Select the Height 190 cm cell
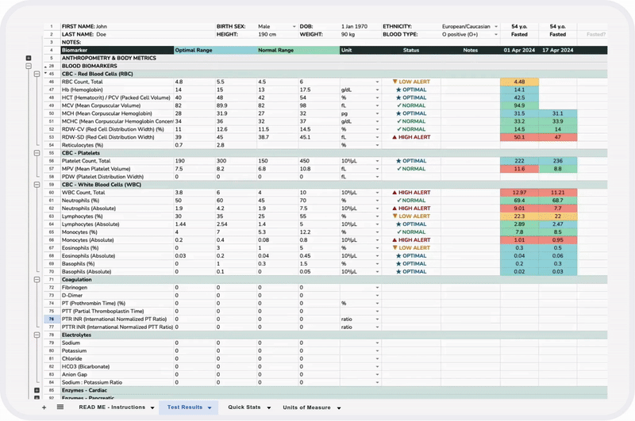Screen dimensions: 635x421 [x=277, y=34]
